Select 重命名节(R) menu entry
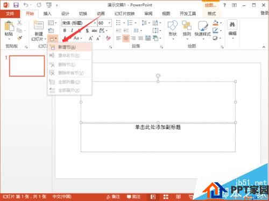Screen dimensions: 269x201 tap(70, 55)
